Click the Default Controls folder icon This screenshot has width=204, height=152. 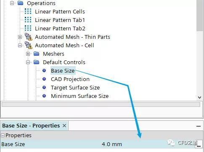(37, 62)
